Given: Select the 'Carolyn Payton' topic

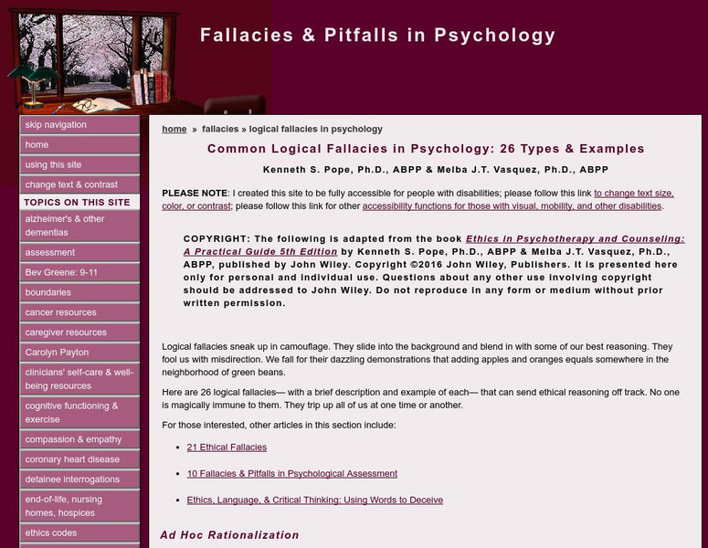Looking at the screenshot, I should pos(79,353).
